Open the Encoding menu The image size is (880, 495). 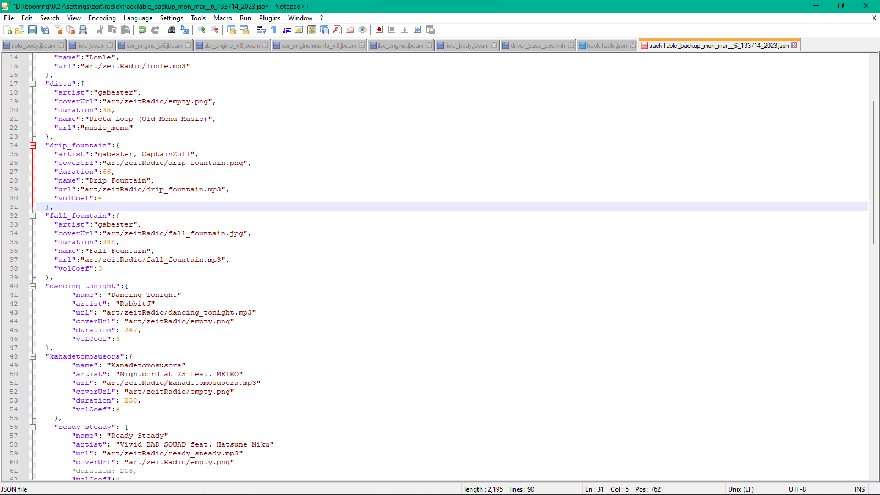click(102, 18)
